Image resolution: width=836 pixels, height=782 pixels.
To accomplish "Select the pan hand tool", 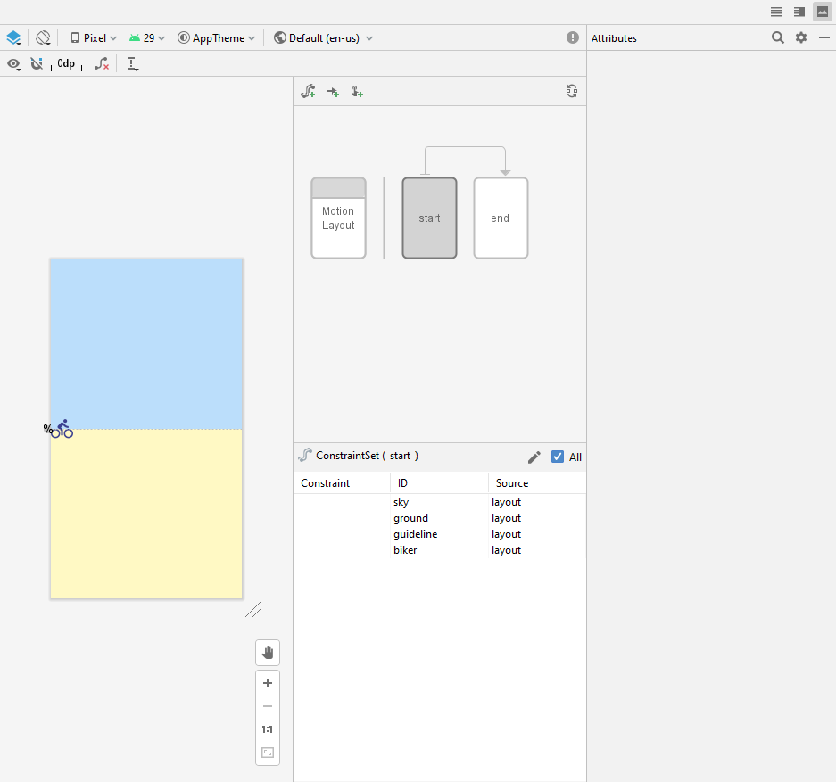I will 268,653.
